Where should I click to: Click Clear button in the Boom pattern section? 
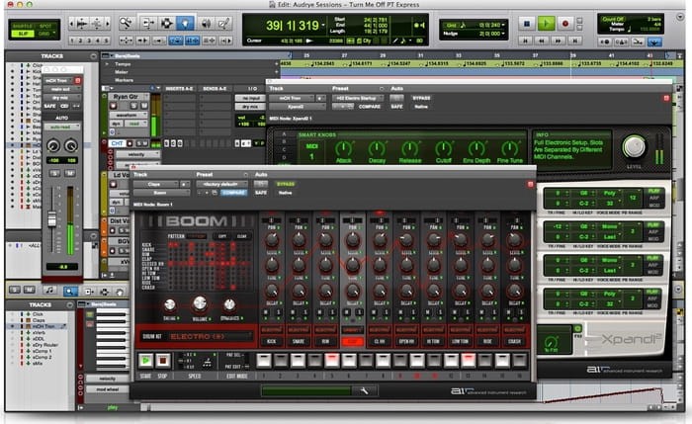[x=242, y=236]
